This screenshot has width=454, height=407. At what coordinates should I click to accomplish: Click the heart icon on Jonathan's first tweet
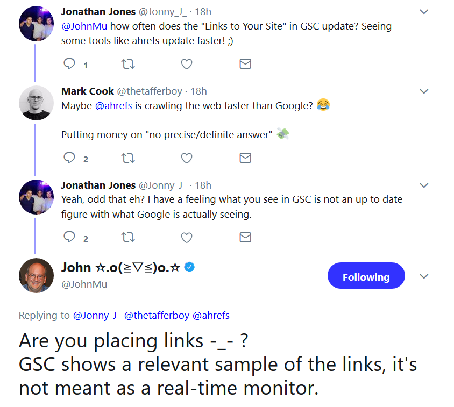point(187,63)
